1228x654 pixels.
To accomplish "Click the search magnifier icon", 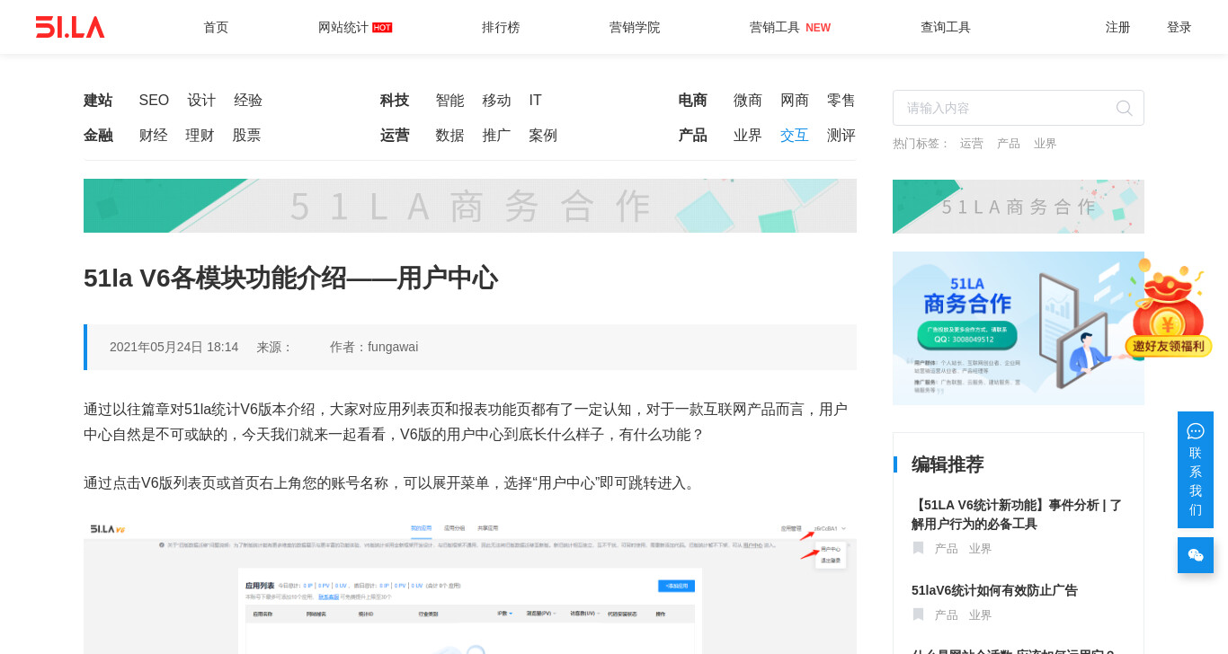I will coord(1124,108).
